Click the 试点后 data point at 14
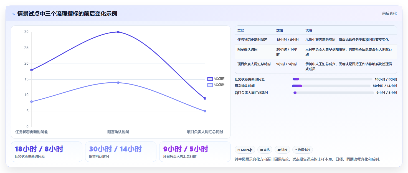This screenshot has width=408, height=173. pos(118,83)
